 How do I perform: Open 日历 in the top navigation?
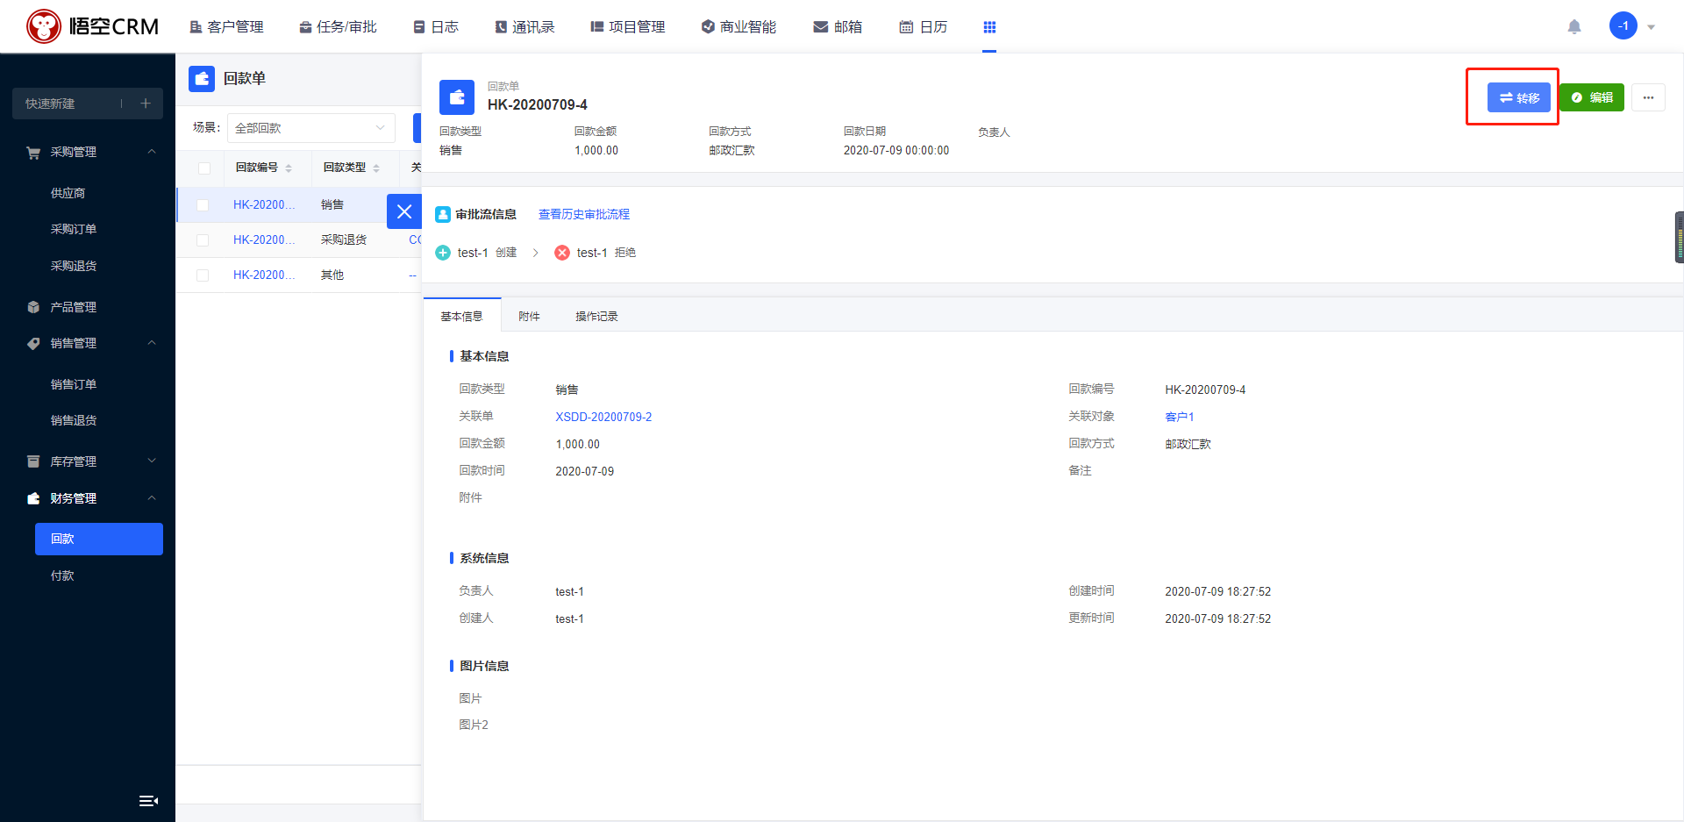pos(924,27)
